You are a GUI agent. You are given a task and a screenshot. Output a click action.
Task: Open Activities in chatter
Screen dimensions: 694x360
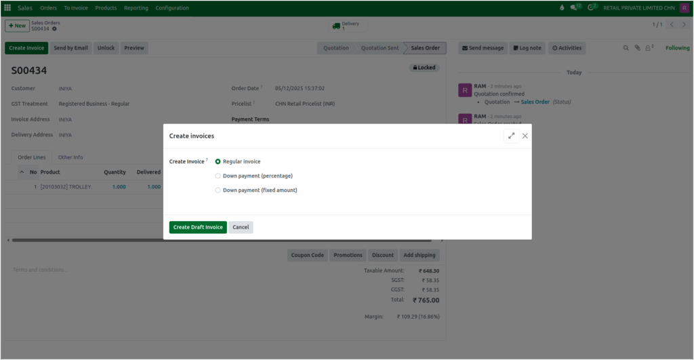(567, 48)
